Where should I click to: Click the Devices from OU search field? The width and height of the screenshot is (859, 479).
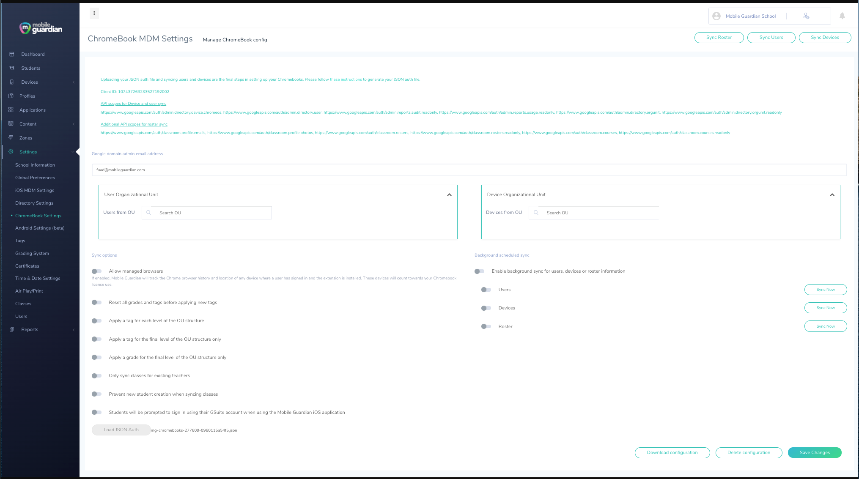594,213
